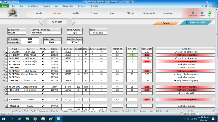Switch to Page Layout view icon
This screenshot has height=122, width=218.
point(185,114)
